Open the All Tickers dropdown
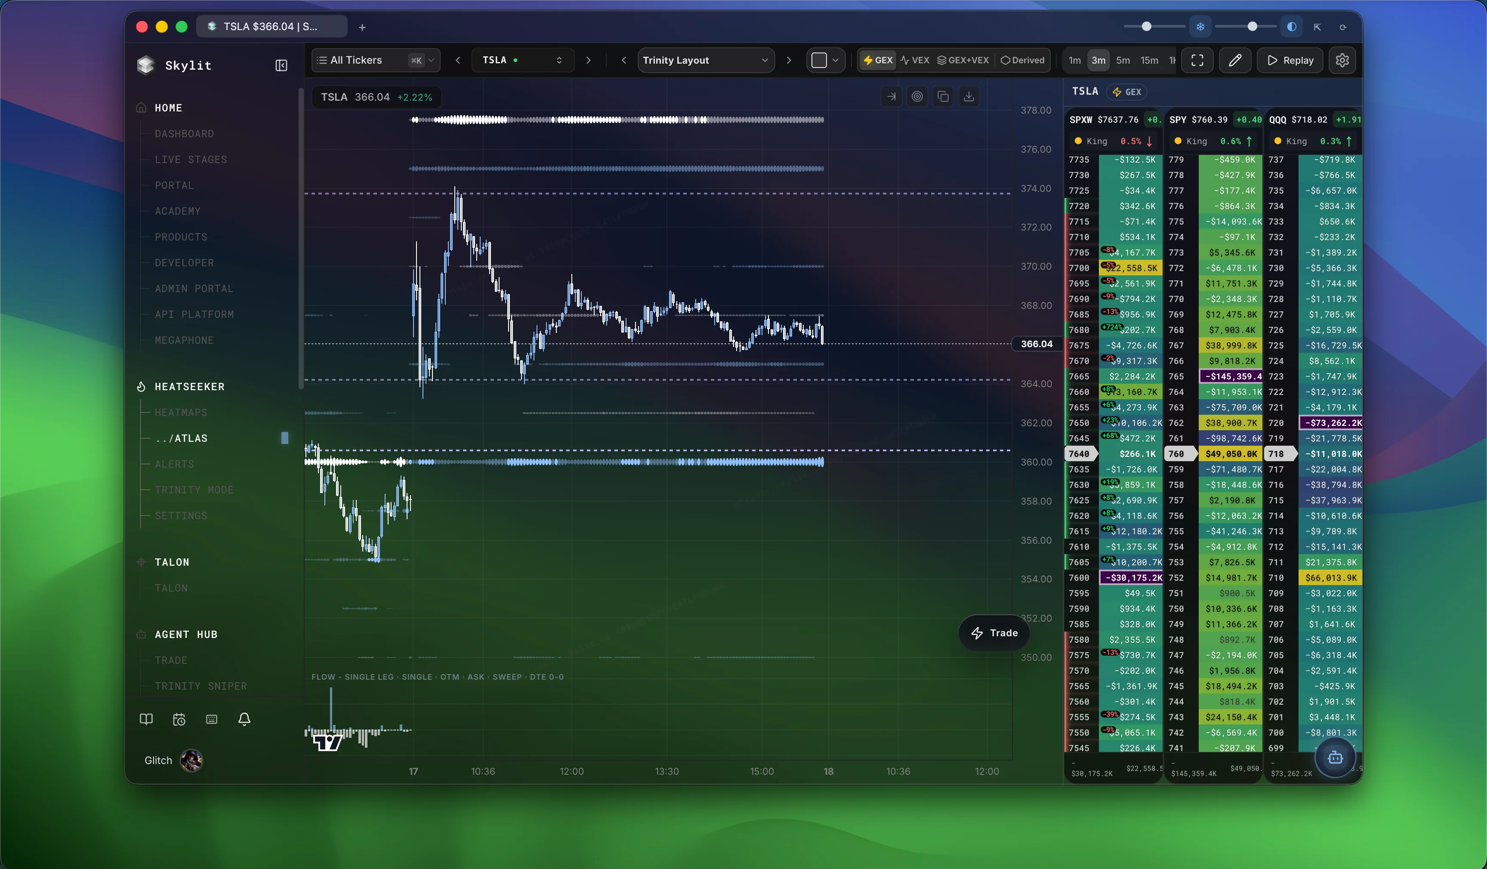Image resolution: width=1487 pixels, height=869 pixels. coord(376,60)
